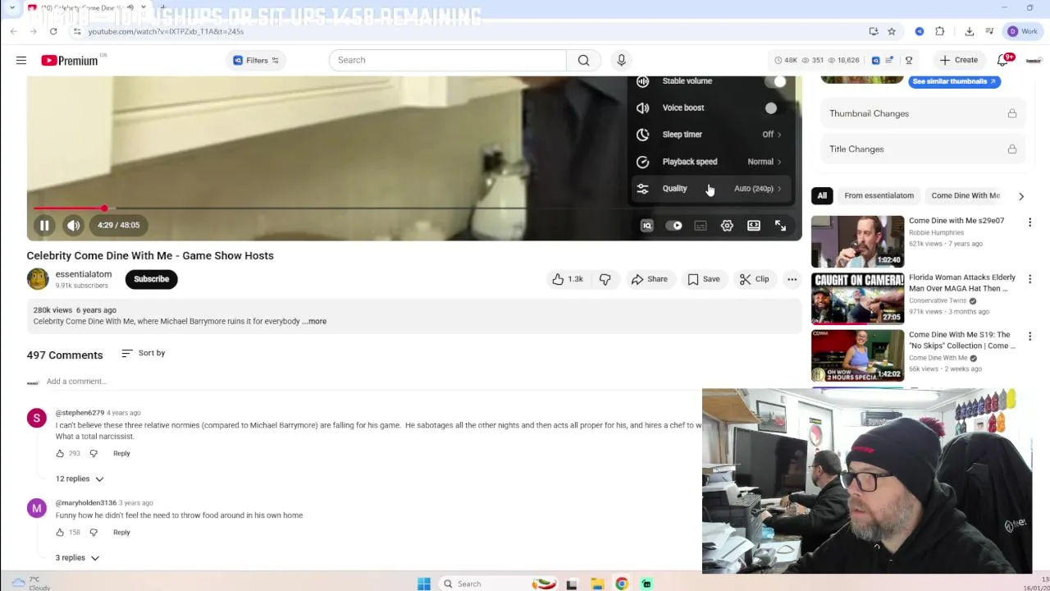Open YouTube guide hamburger menu

[21, 60]
